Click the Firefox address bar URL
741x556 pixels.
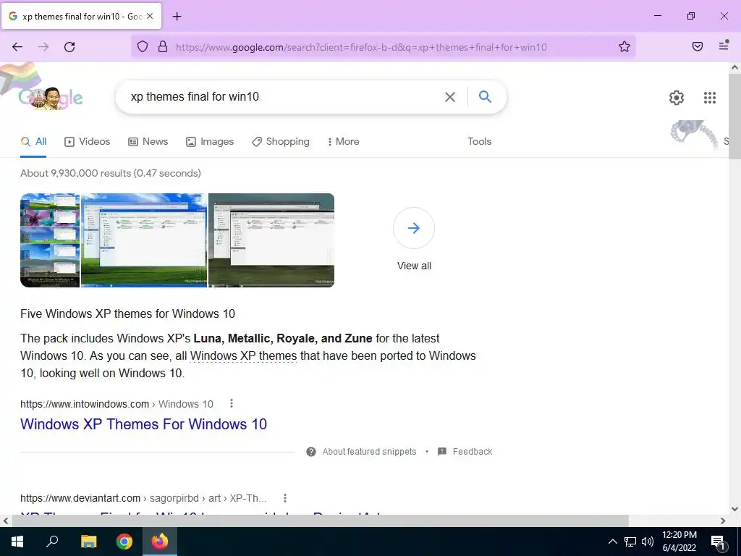tap(361, 47)
